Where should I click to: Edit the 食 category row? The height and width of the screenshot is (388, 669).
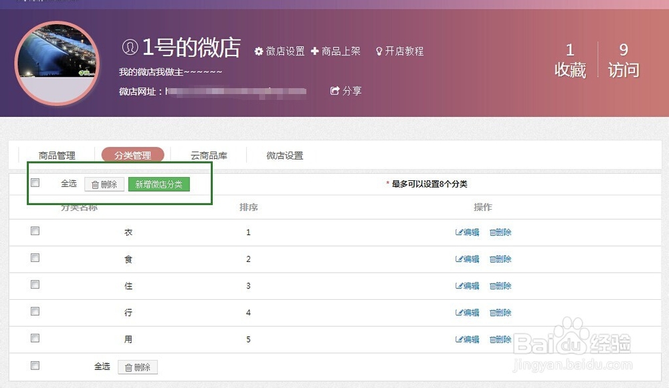click(466, 259)
